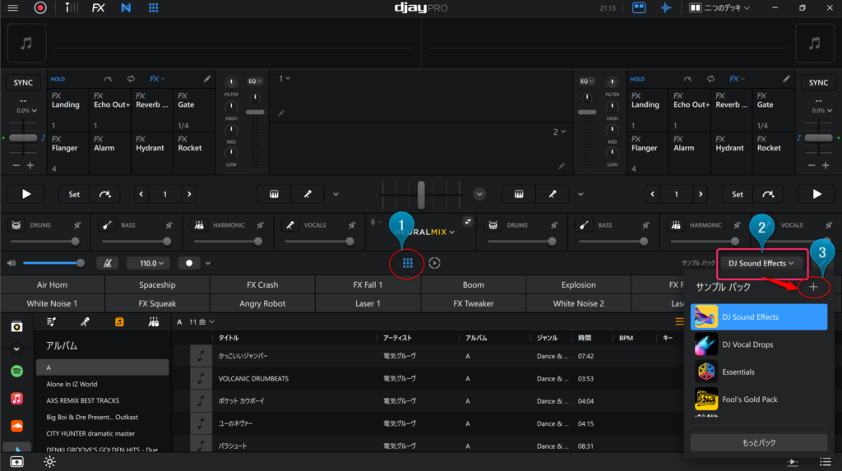The height and width of the screenshot is (471, 842).
Task: Click the もっとパック button
Action: point(759,442)
